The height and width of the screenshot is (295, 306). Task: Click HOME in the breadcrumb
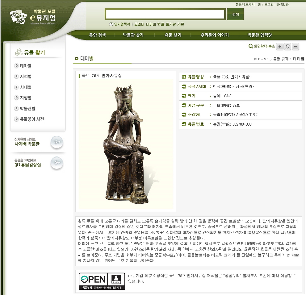[263, 59]
